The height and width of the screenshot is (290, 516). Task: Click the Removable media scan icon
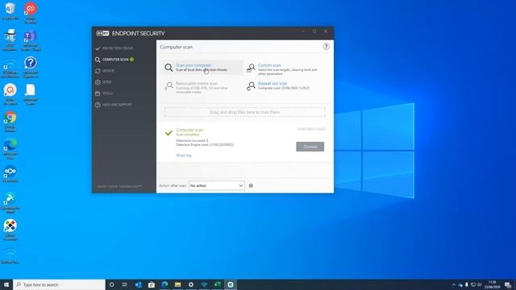point(169,86)
